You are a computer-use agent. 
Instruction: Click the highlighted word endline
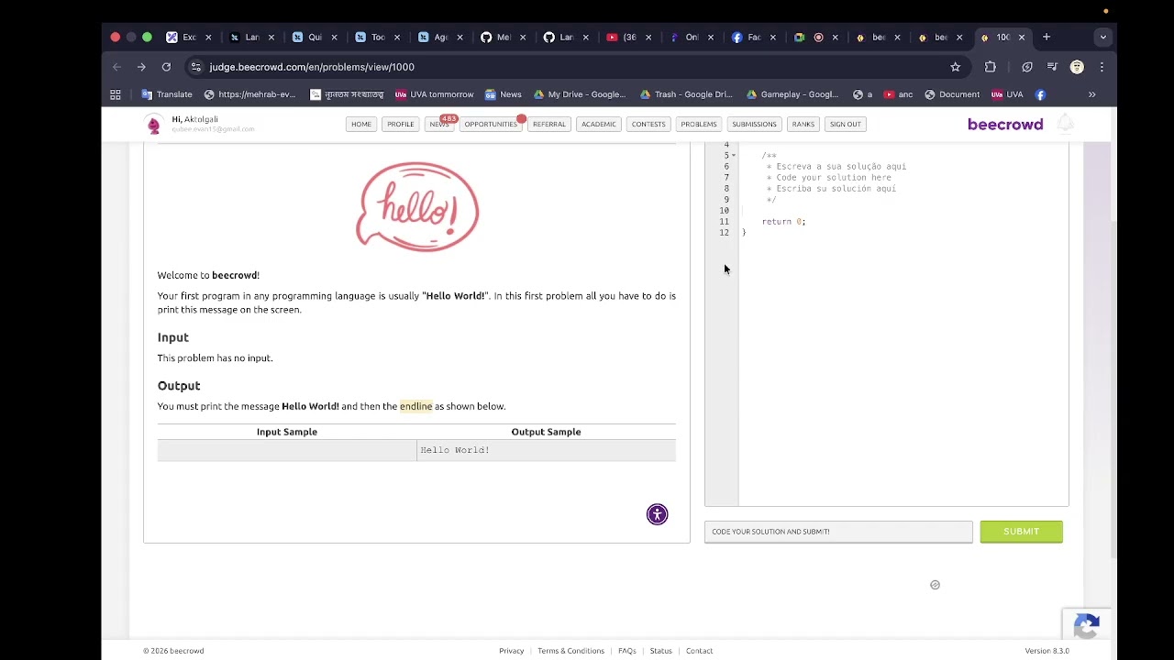[x=415, y=406]
